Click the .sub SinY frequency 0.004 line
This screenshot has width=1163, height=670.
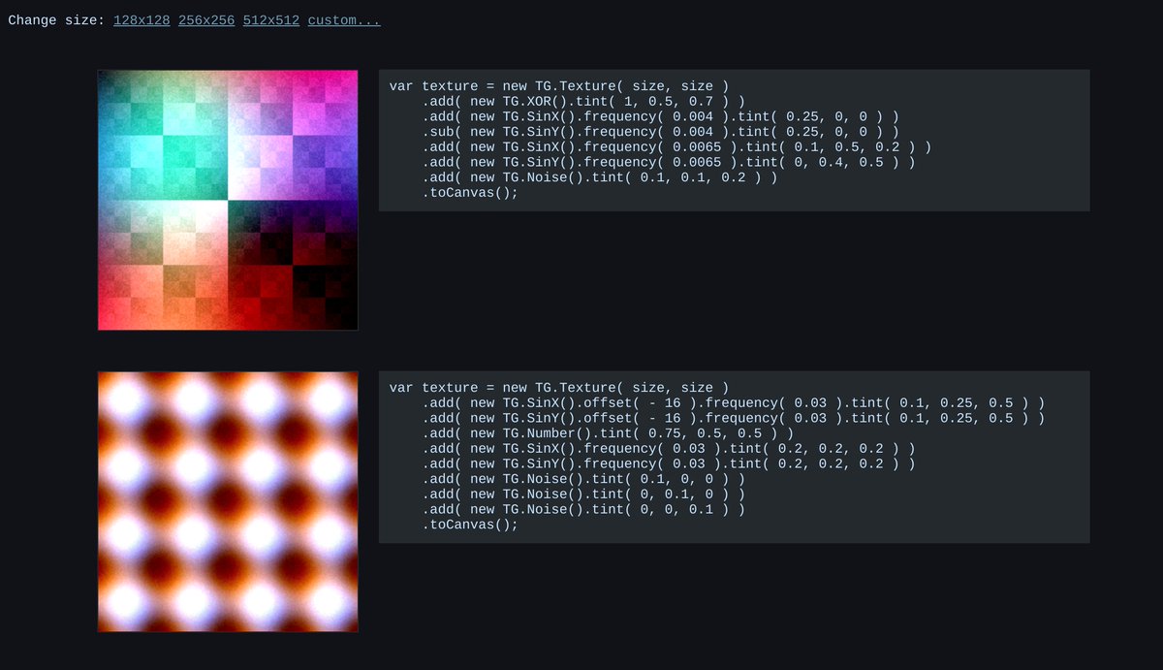(x=660, y=132)
